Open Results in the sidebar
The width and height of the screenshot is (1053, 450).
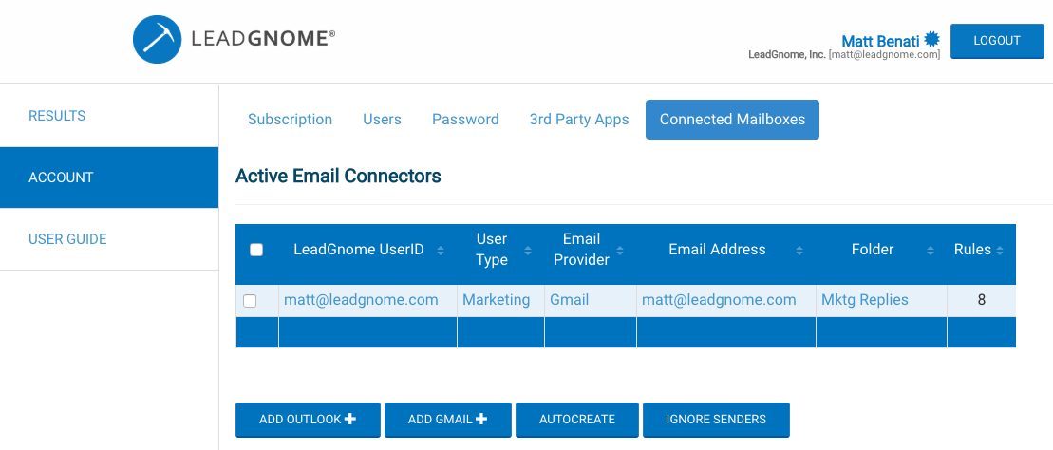click(109, 116)
